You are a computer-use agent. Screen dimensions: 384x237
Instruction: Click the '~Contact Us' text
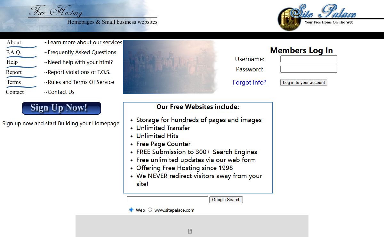[x=59, y=92]
